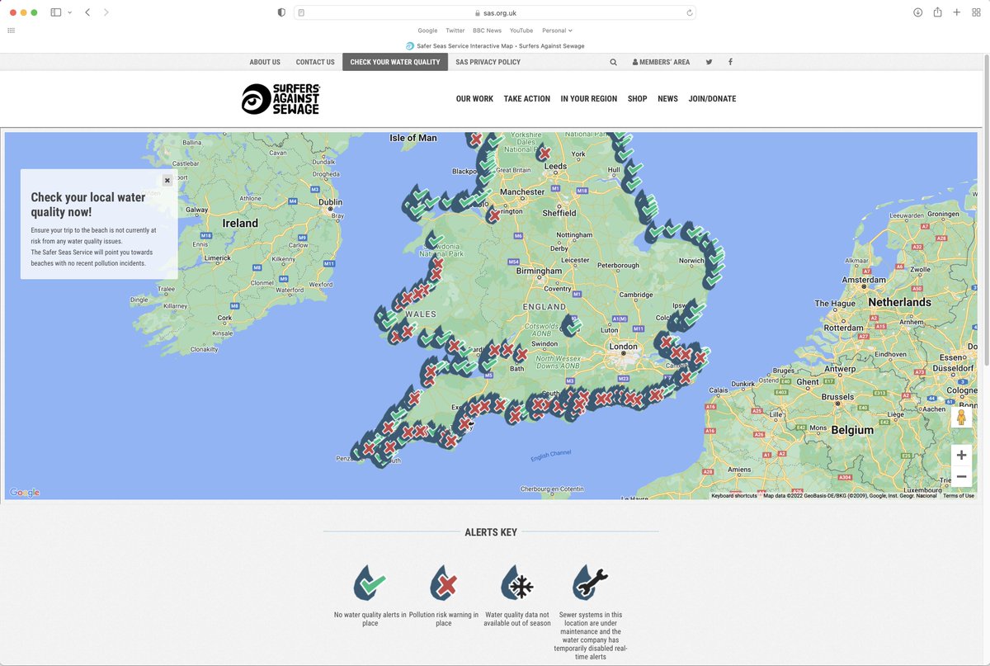Screen dimensions: 990x666
Task: Click the green check marker near Swindon
Action: [571, 324]
